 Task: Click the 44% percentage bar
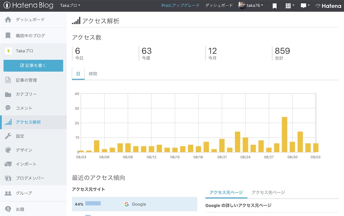pyautogui.click(x=93, y=204)
